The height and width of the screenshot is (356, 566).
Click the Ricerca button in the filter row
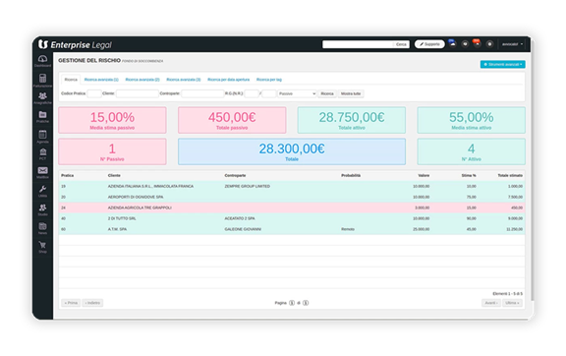tap(327, 93)
